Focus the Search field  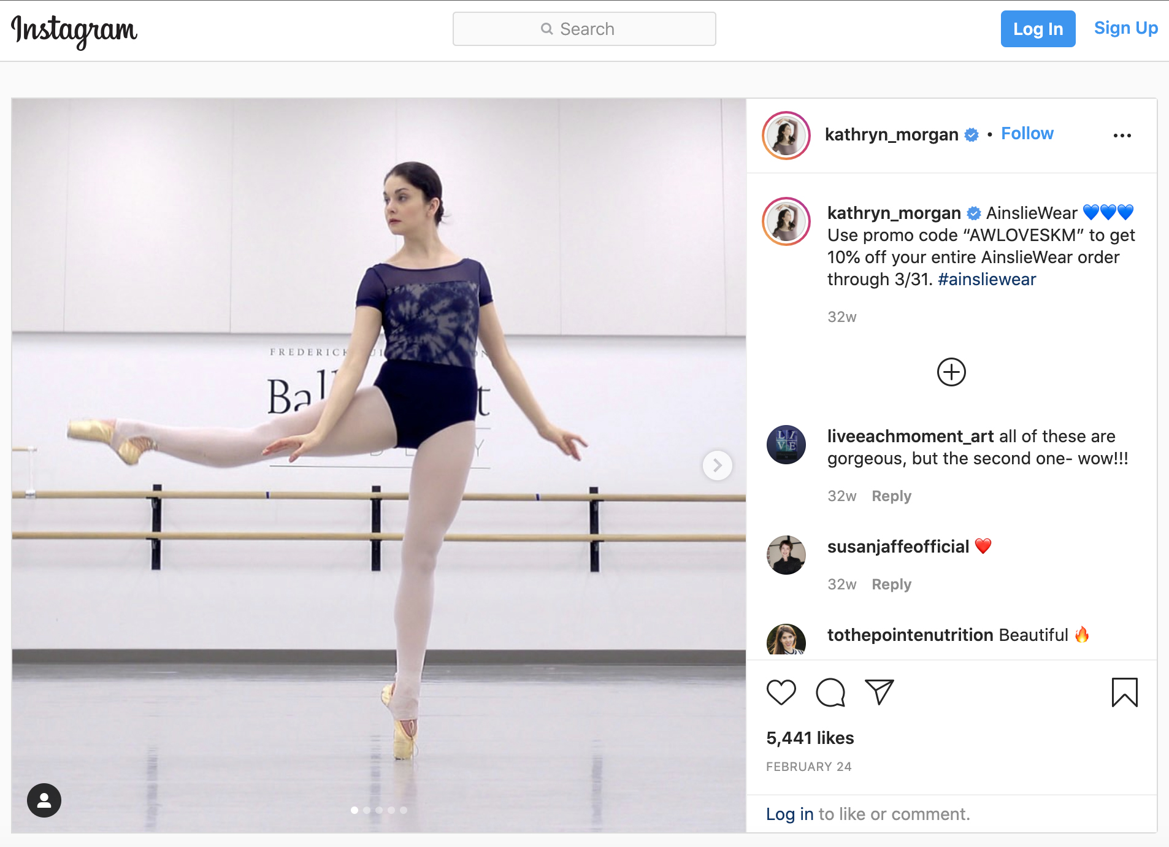584,29
